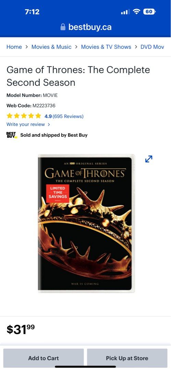Choose Pick Up at Store
The height and width of the screenshot is (371, 171).
point(127,358)
